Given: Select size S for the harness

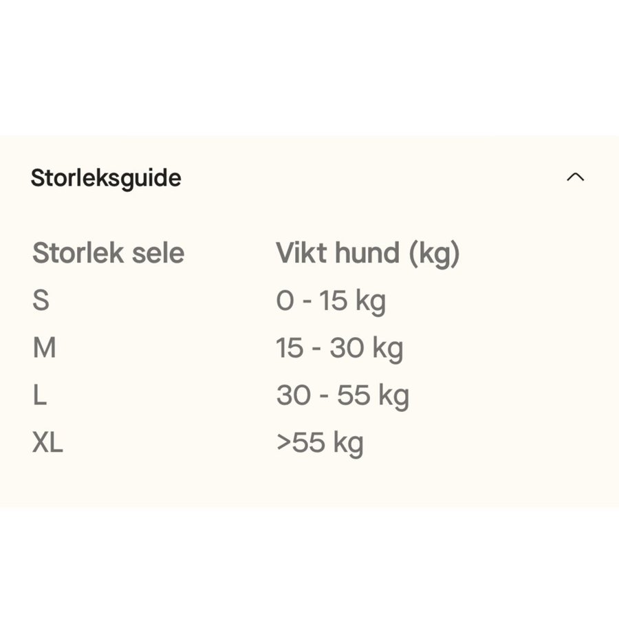Looking at the screenshot, I should [41, 300].
